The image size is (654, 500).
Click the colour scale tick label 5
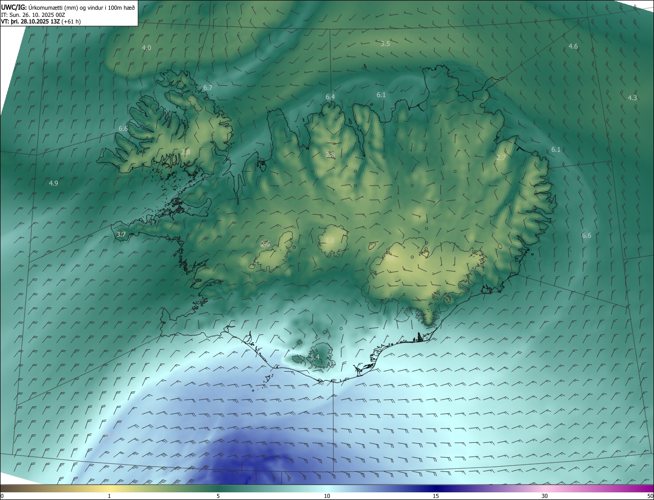coord(218,496)
